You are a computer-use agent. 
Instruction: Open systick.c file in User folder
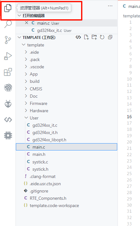pos(40,162)
